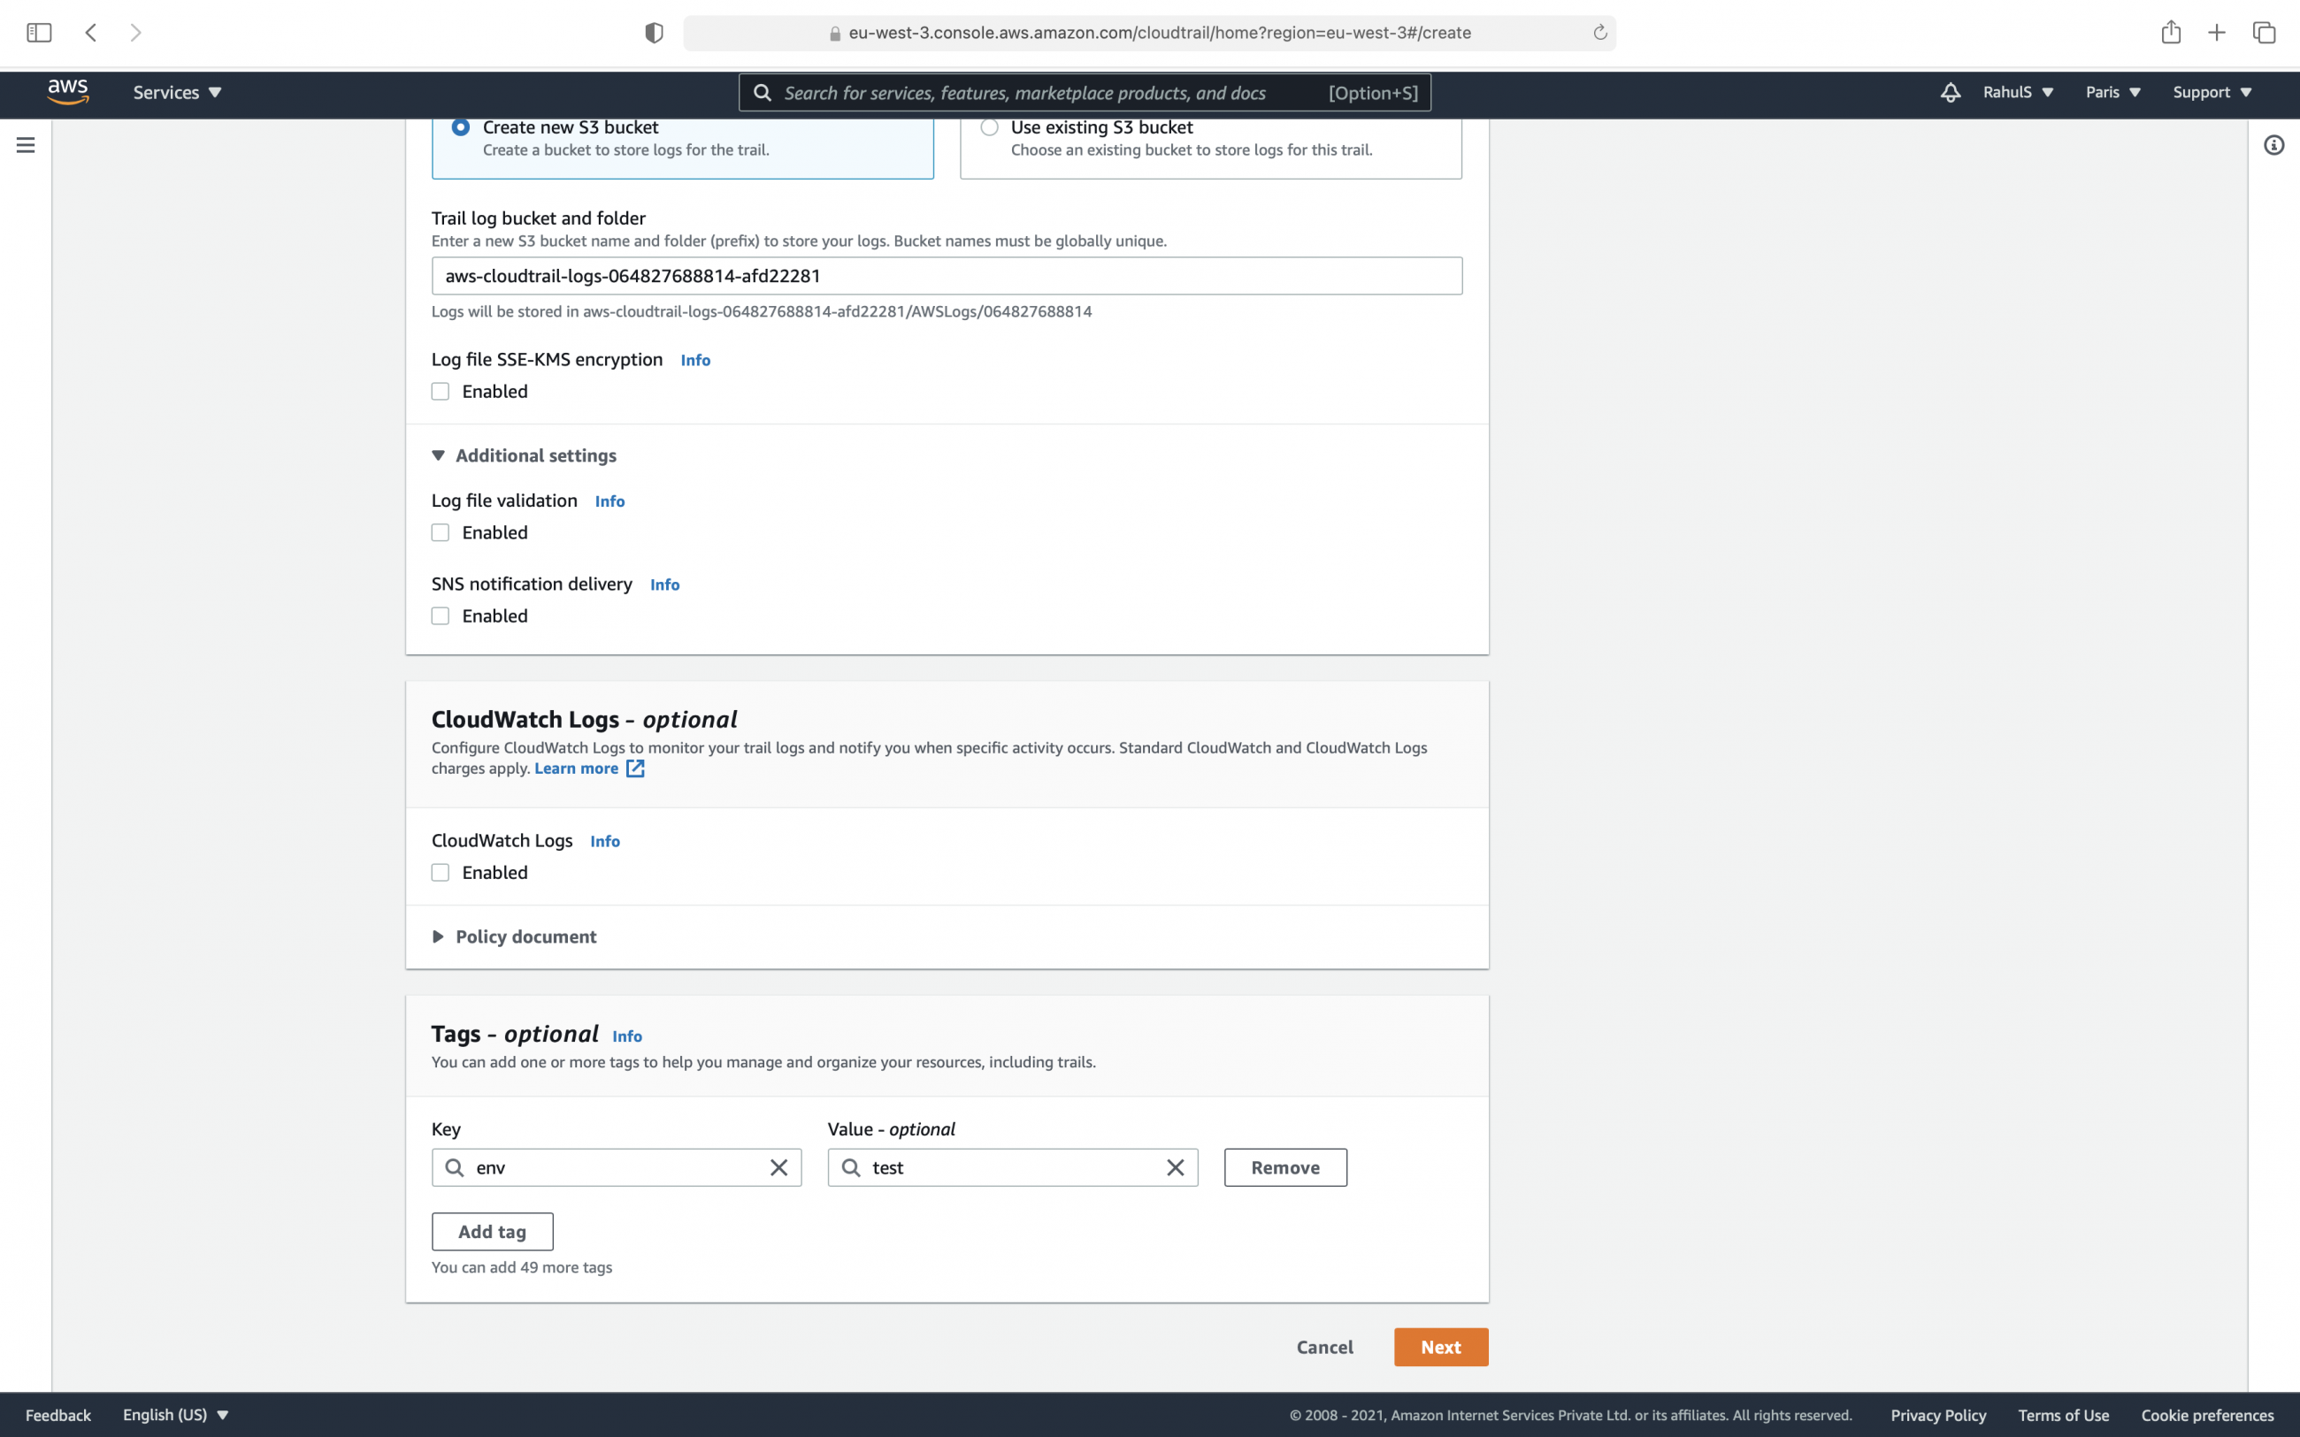Click magnifier icon in the Key field
The width and height of the screenshot is (2300, 1437).
455,1167
